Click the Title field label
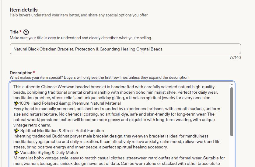Viewport: 255px width, 167px height. click(x=14, y=32)
